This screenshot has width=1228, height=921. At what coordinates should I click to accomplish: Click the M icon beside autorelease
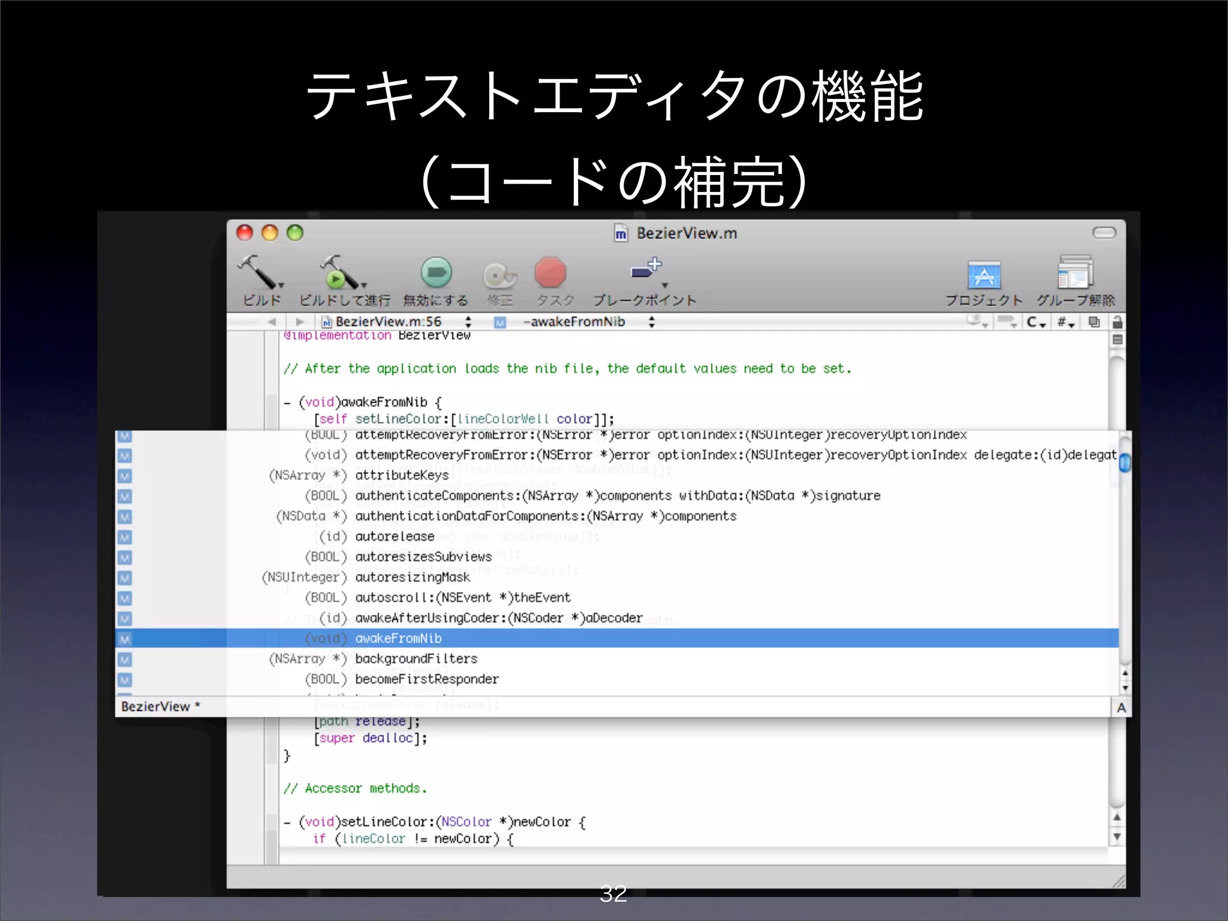tap(124, 537)
